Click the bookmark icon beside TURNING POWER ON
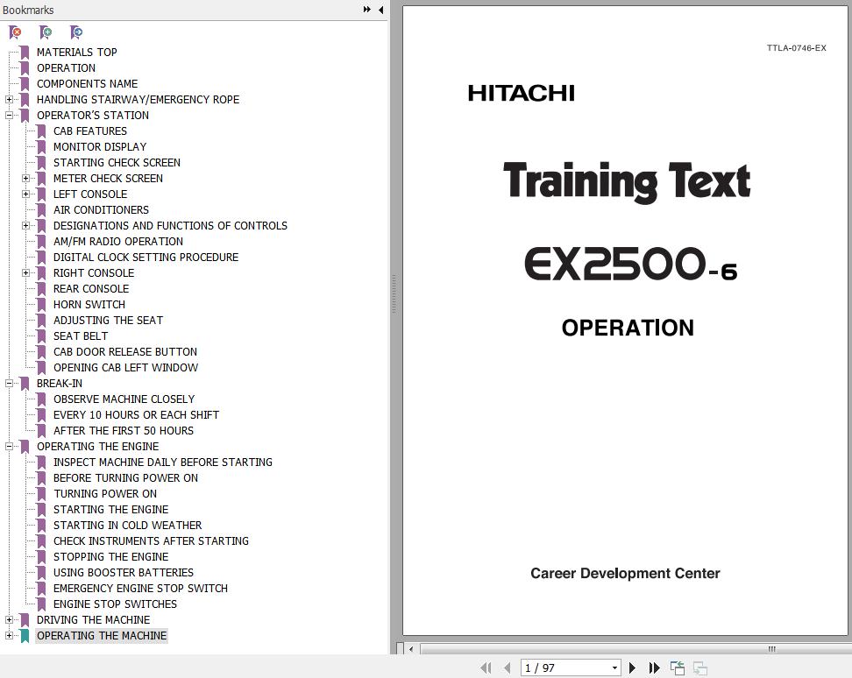 click(x=41, y=493)
